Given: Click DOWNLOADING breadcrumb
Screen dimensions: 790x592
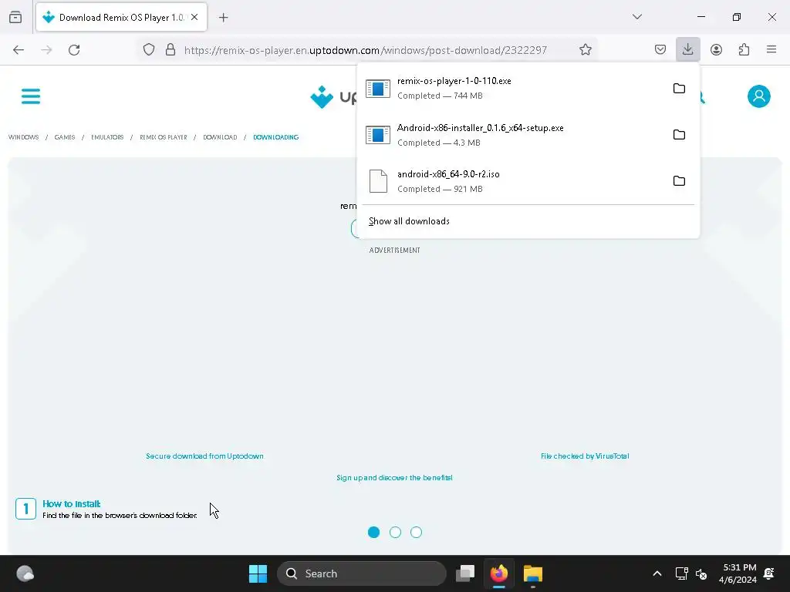Looking at the screenshot, I should pyautogui.click(x=275, y=137).
